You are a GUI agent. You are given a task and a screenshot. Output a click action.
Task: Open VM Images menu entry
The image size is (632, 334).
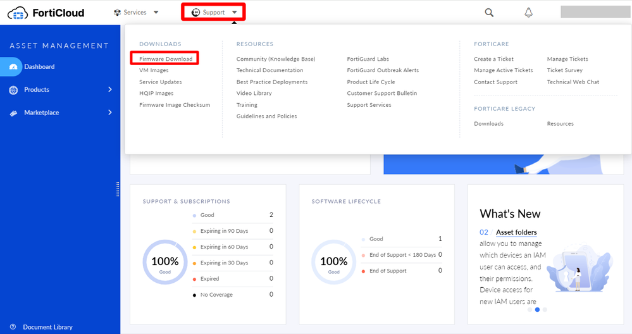pos(154,70)
